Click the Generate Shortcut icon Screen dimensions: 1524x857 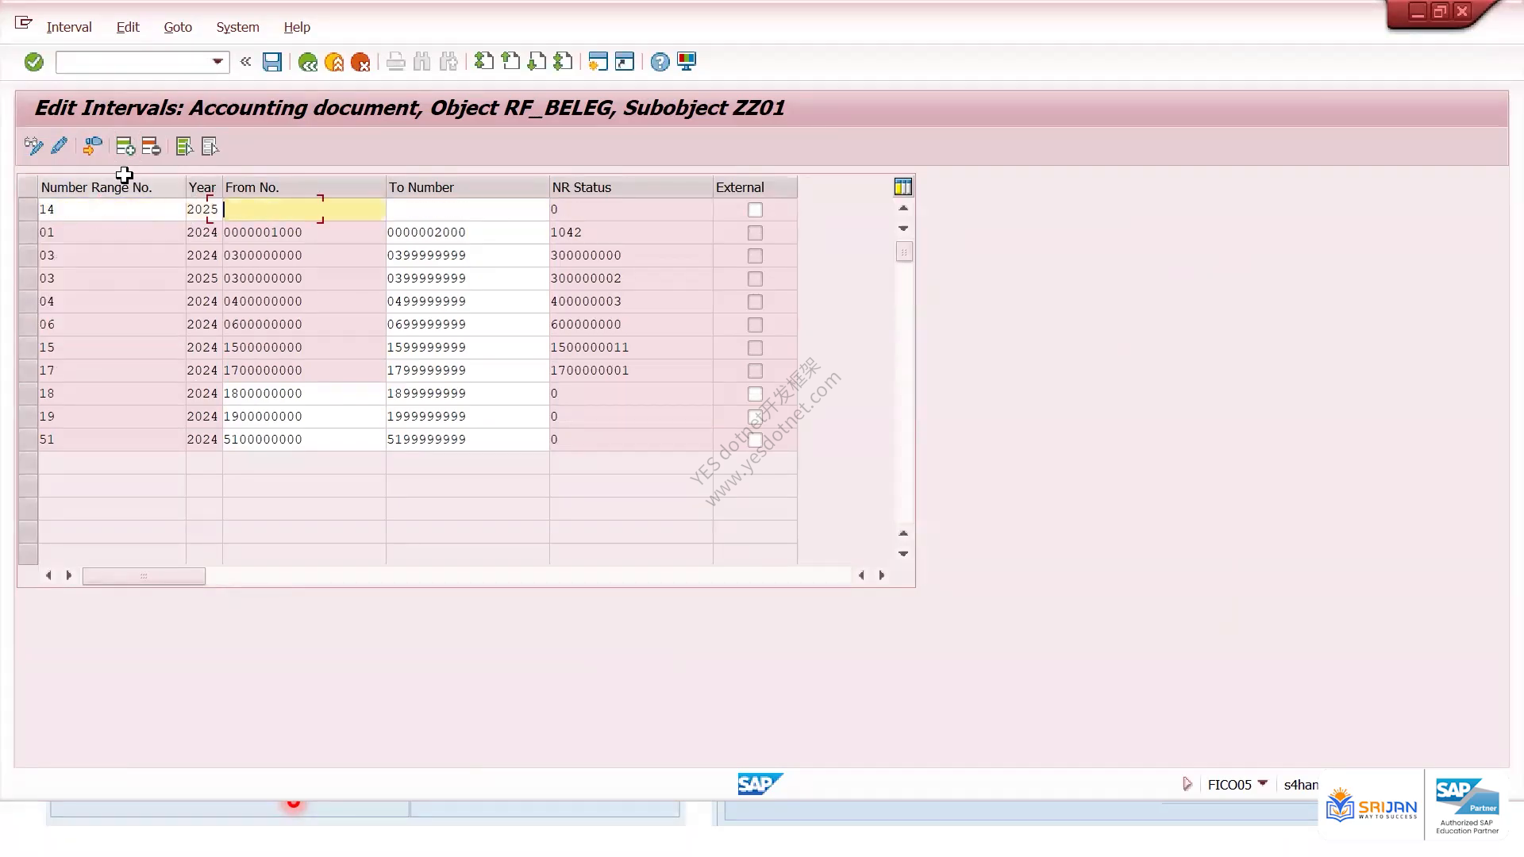pos(625,61)
